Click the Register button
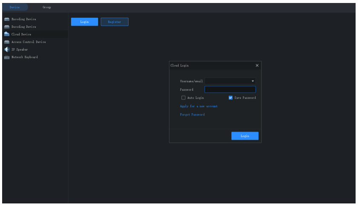359x206 pixels. pos(115,22)
